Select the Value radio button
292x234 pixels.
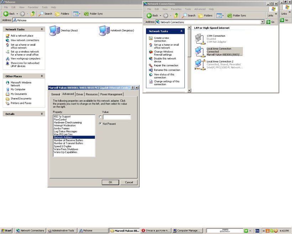pyautogui.click(x=100, y=117)
